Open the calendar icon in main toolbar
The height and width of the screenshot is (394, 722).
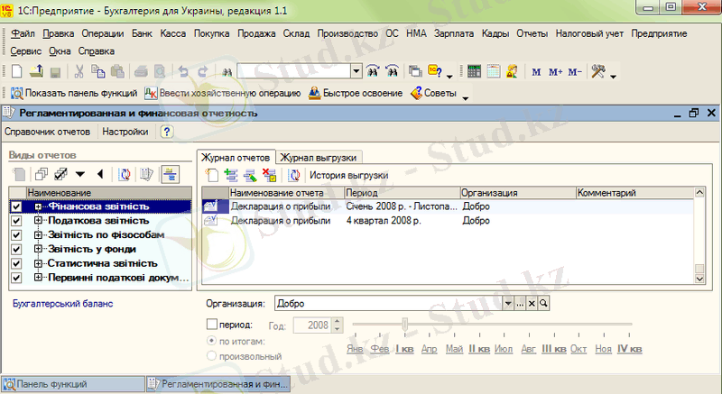pyautogui.click(x=494, y=71)
